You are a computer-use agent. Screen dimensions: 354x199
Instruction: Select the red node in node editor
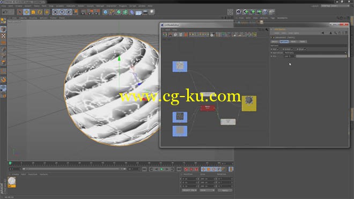pos(208,108)
